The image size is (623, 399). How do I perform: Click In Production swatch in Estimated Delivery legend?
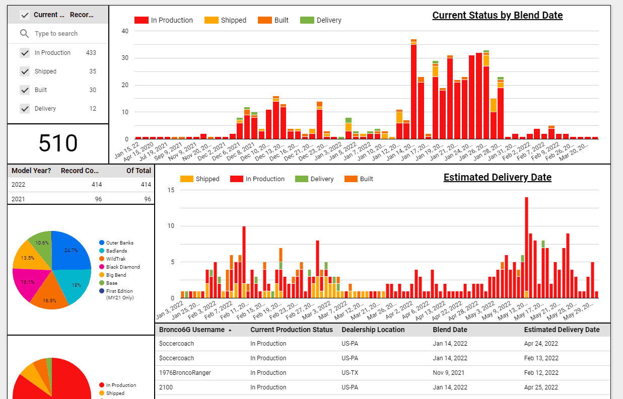[x=237, y=179]
